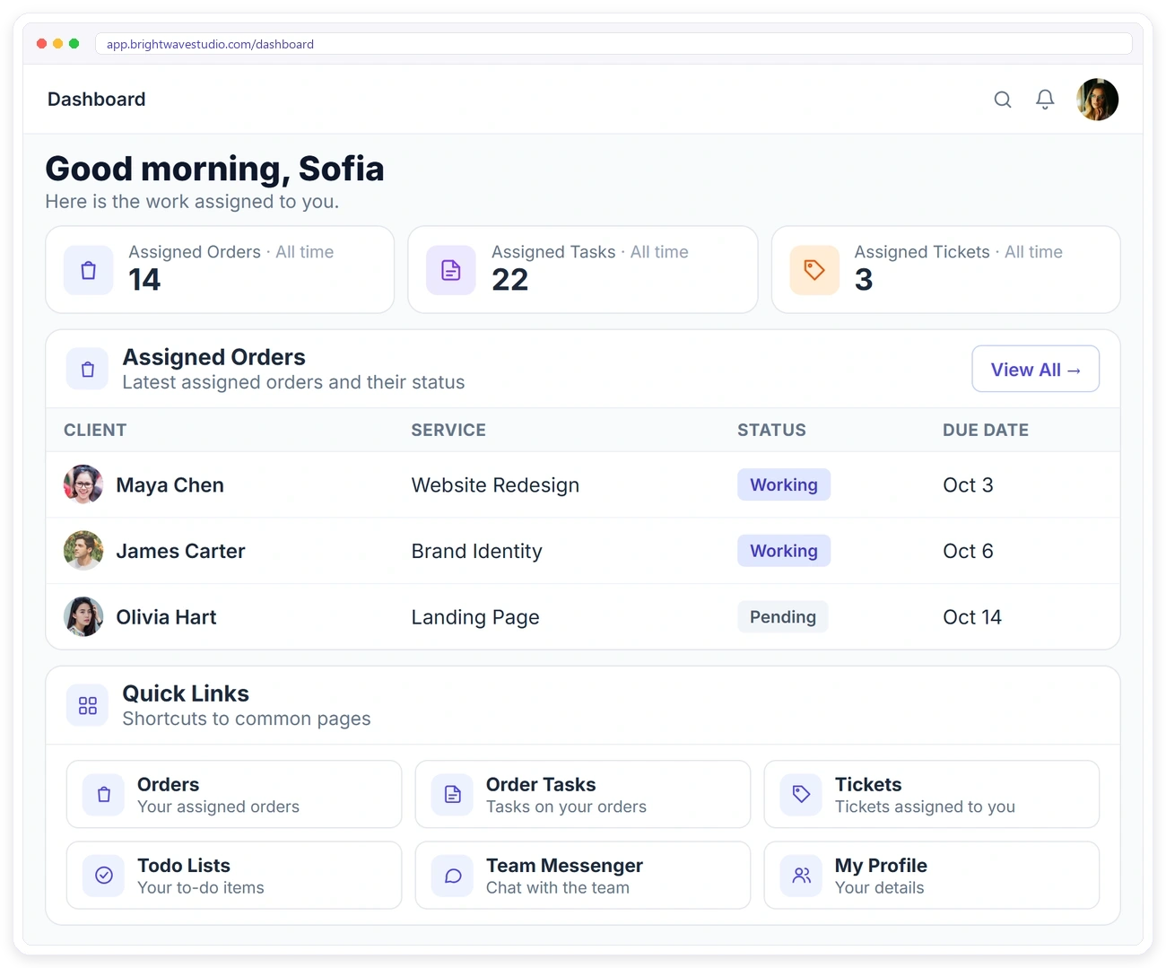The height and width of the screenshot is (968, 1166).
Task: Click the Oct 14 due date
Action: click(x=972, y=617)
